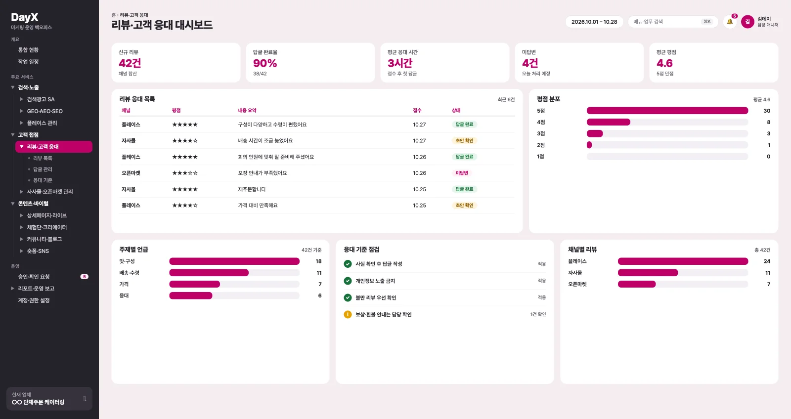
Task: Click the star rating of 오픈마켓 row
Action: (x=185, y=173)
